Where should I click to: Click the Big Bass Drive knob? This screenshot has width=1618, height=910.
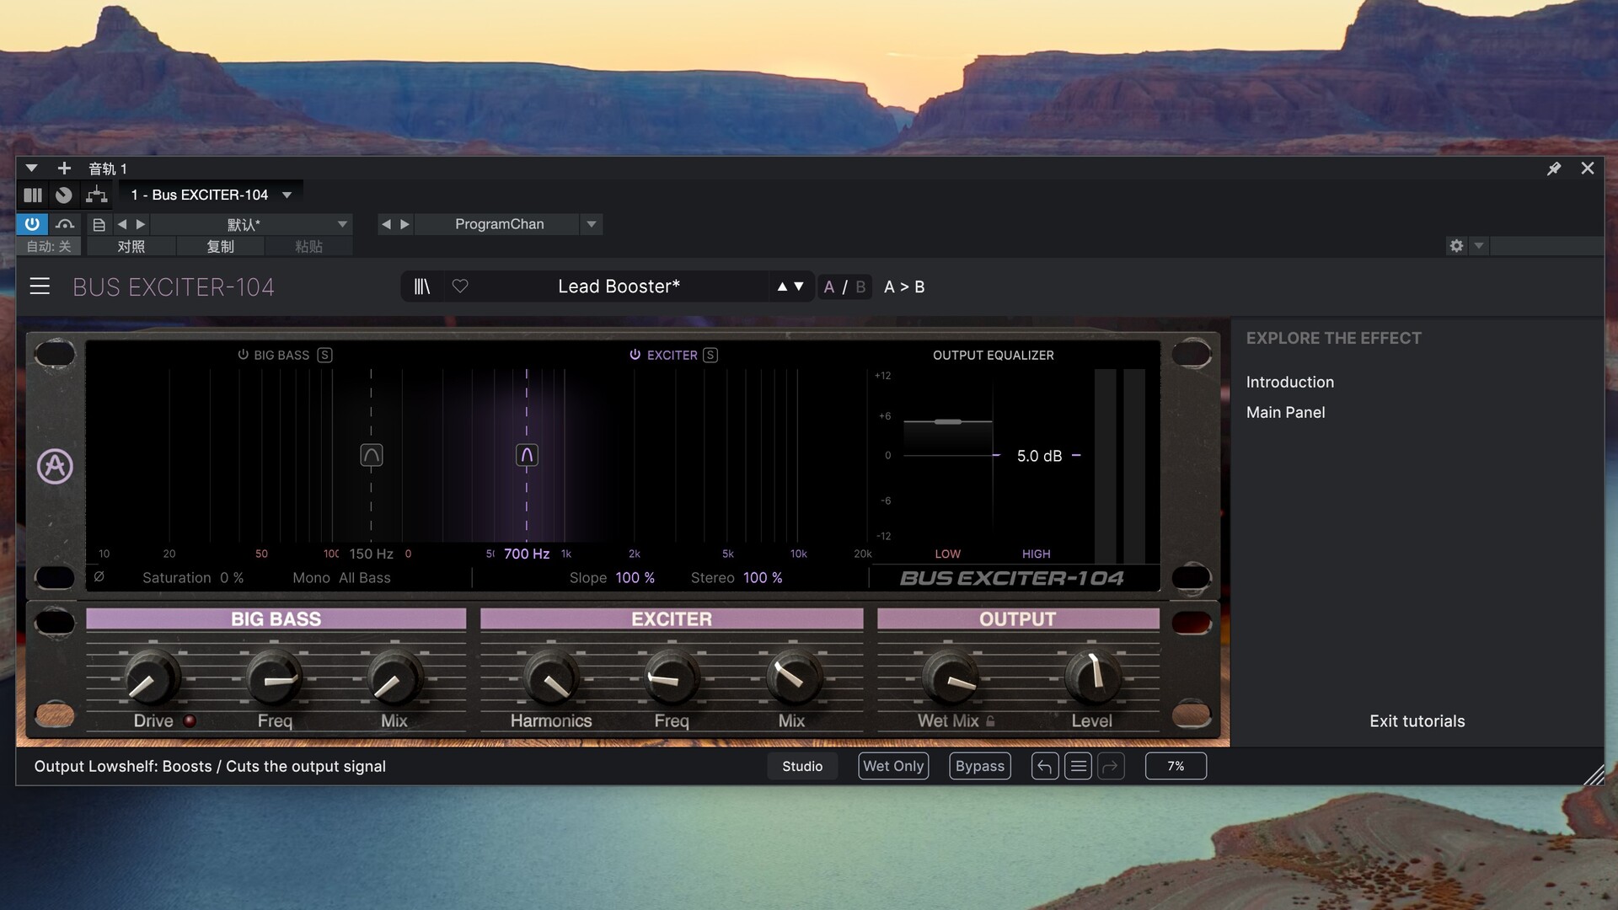coord(153,678)
